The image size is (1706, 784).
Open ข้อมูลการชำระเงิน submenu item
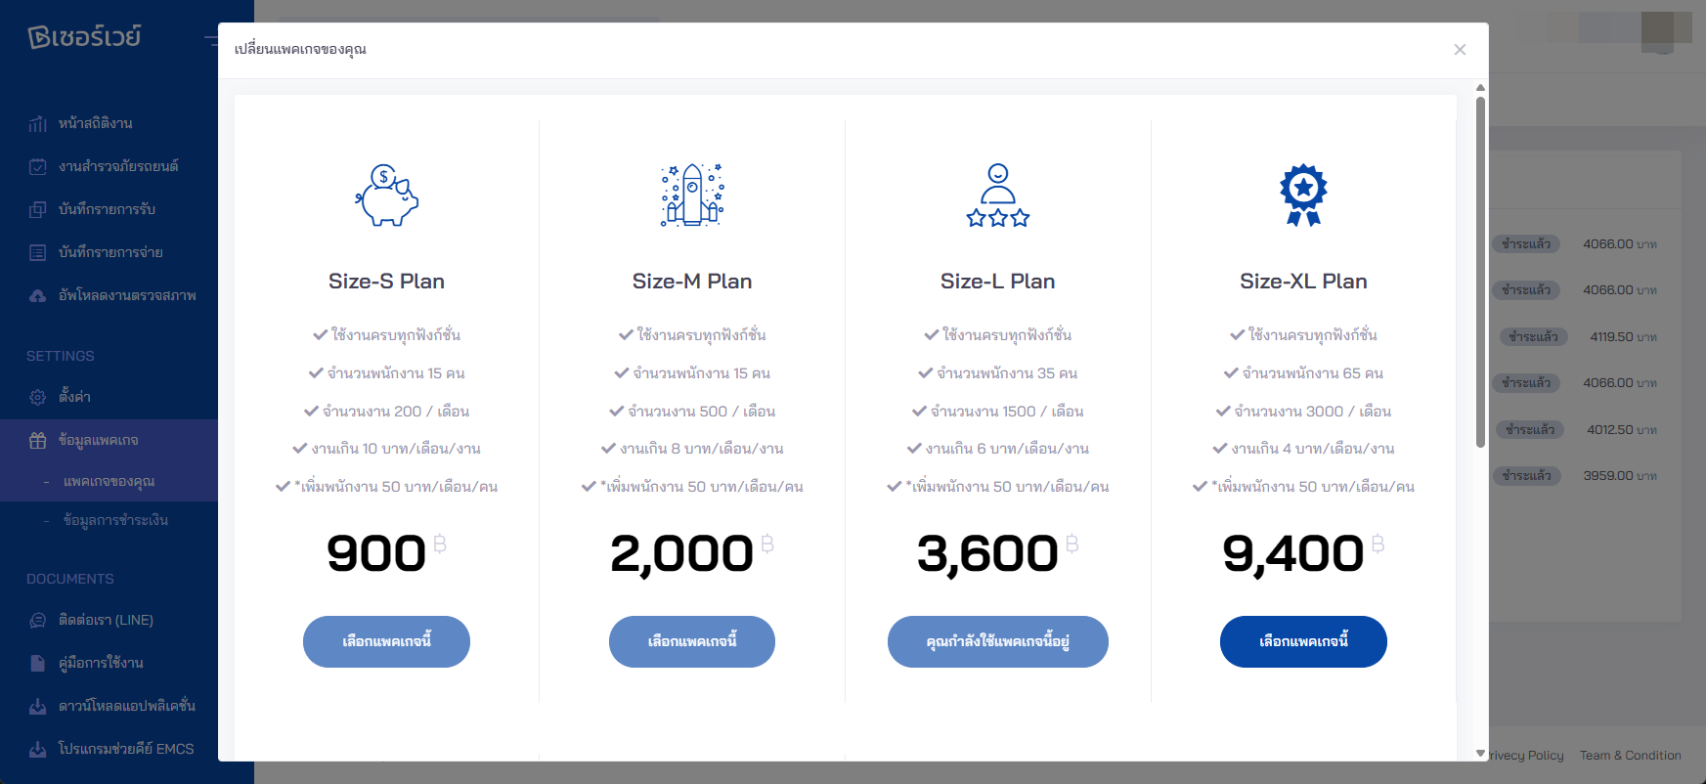point(115,520)
